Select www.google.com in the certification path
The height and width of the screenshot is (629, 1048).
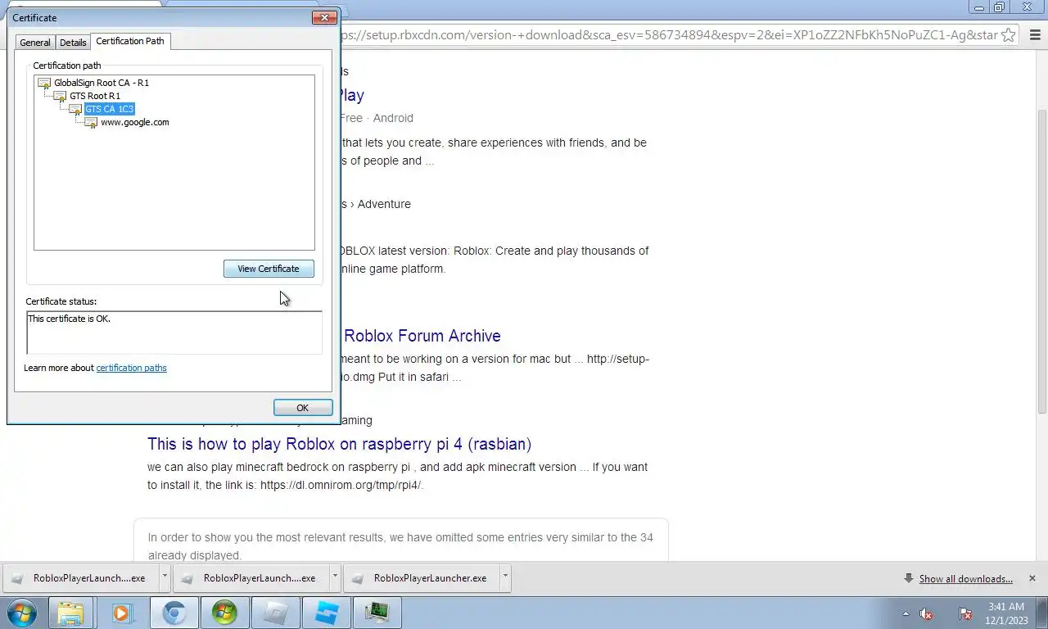coord(135,122)
